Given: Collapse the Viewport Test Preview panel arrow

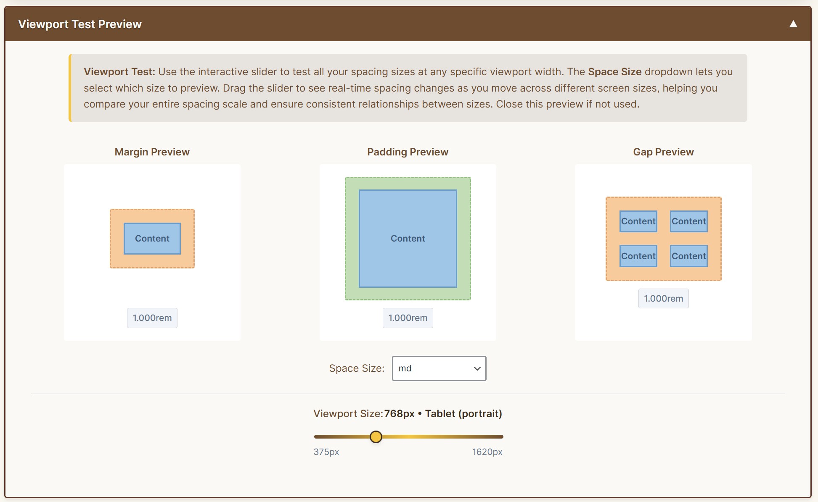Looking at the screenshot, I should [793, 24].
